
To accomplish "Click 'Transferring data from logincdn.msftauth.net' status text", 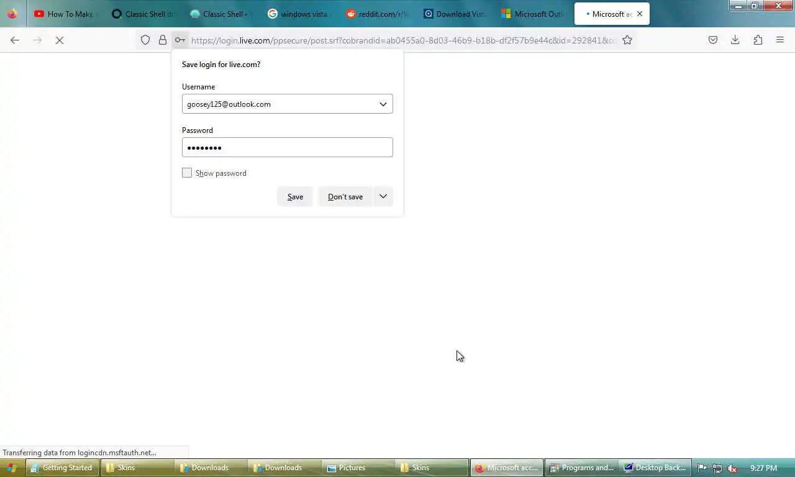I will click(79, 453).
